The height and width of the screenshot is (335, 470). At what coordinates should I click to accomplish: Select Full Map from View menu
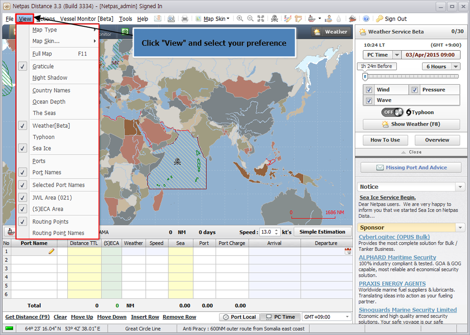pos(58,54)
